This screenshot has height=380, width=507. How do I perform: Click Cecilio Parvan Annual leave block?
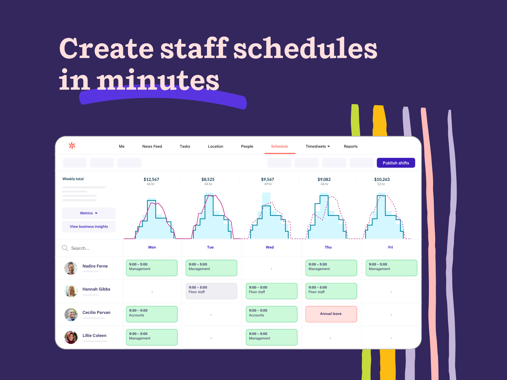pos(331,313)
